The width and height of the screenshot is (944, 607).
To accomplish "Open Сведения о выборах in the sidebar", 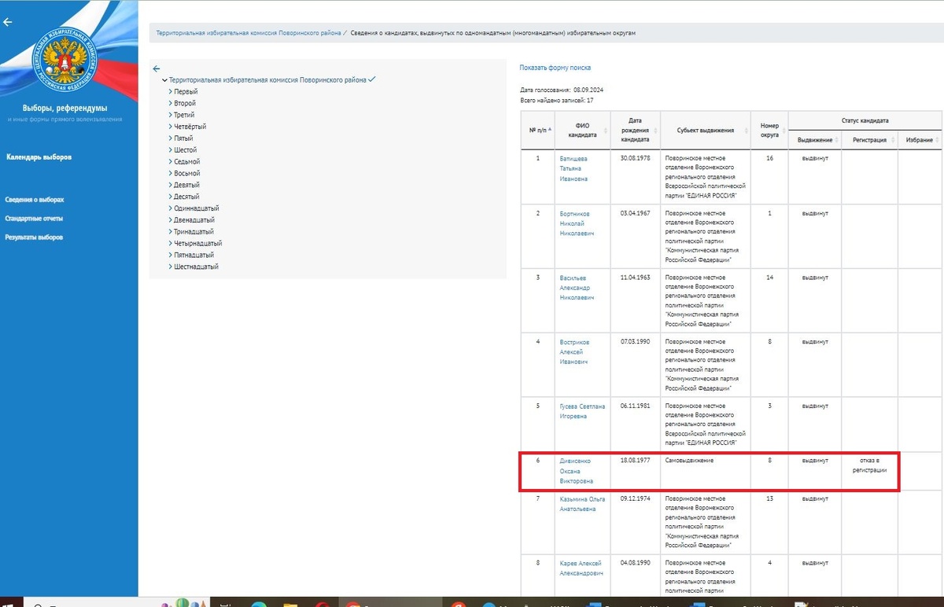I will coord(35,200).
